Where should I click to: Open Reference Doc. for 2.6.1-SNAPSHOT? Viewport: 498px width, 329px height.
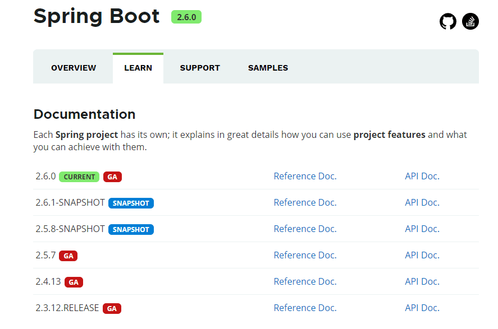(x=305, y=202)
